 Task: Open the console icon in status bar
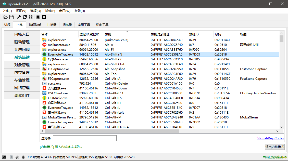pyautogui.click(x=4, y=157)
